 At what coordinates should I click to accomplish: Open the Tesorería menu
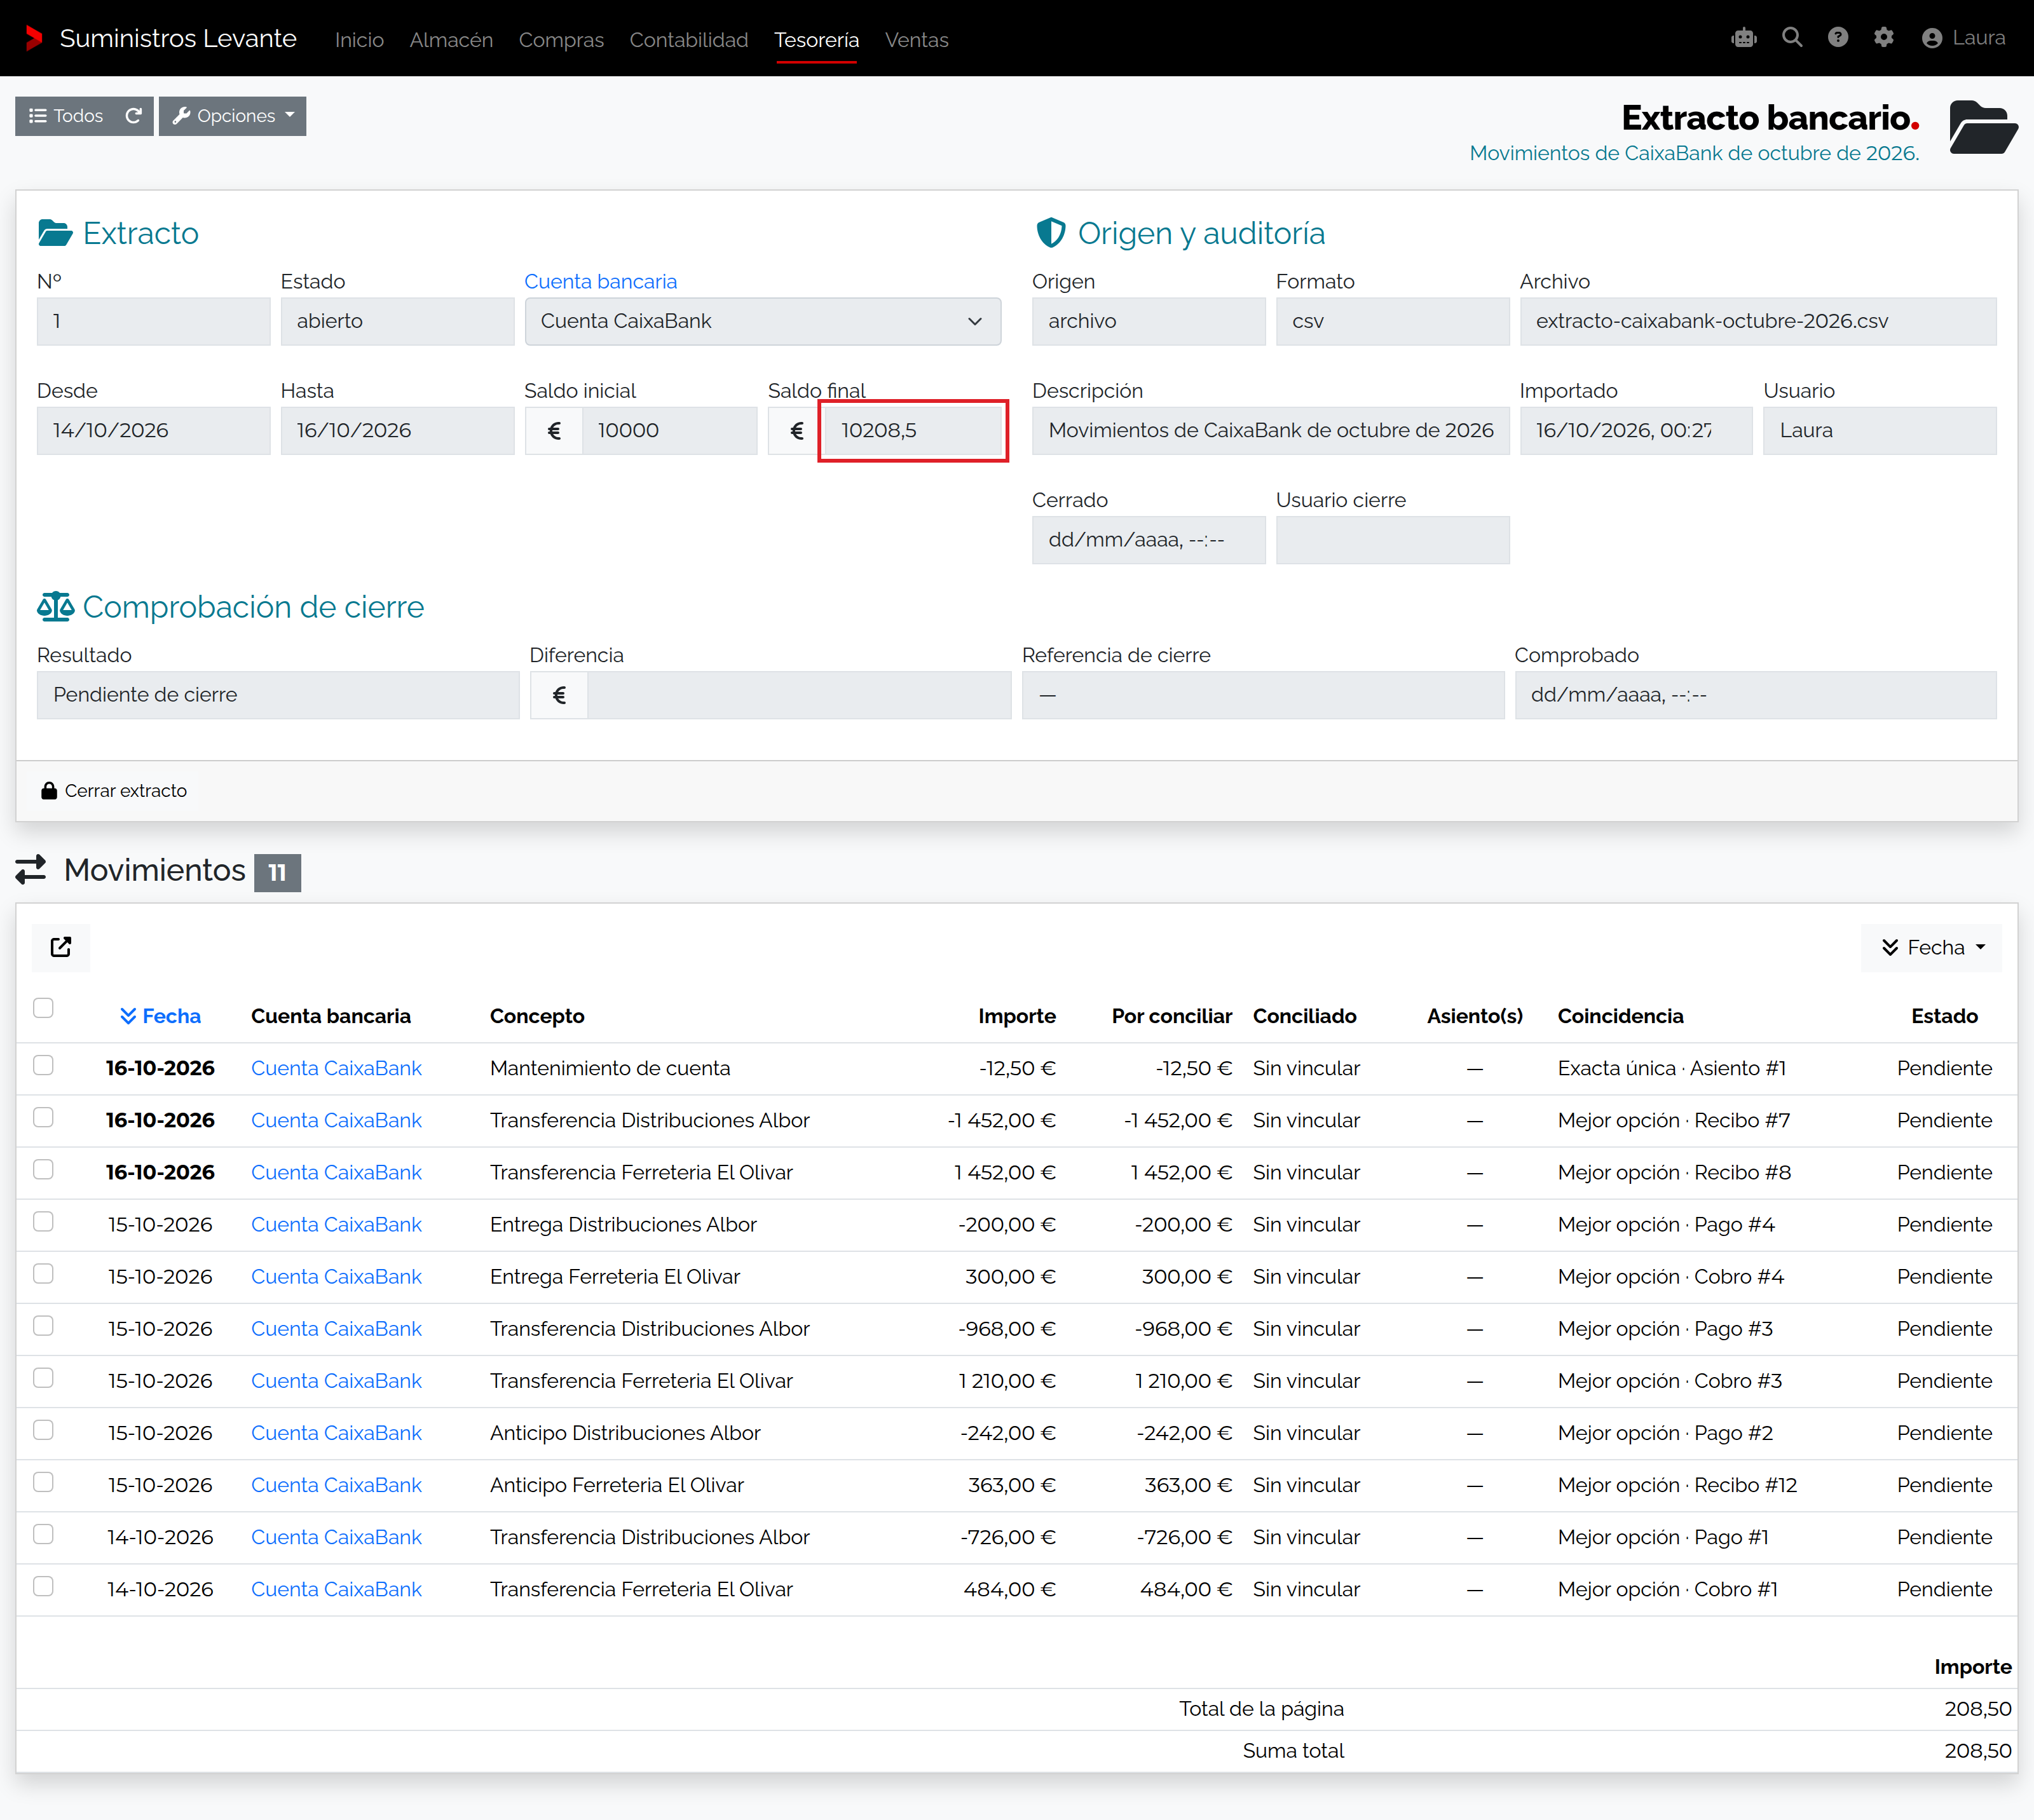pos(816,40)
